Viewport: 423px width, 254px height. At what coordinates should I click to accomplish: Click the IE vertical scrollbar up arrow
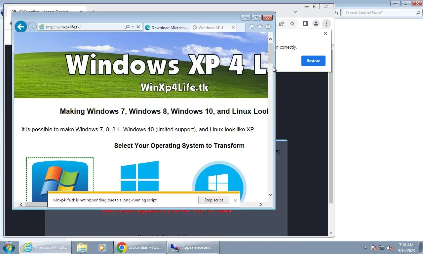coord(270,39)
